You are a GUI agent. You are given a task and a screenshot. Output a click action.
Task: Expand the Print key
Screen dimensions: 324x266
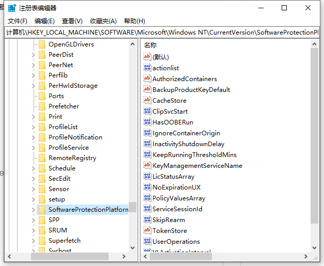click(x=34, y=117)
